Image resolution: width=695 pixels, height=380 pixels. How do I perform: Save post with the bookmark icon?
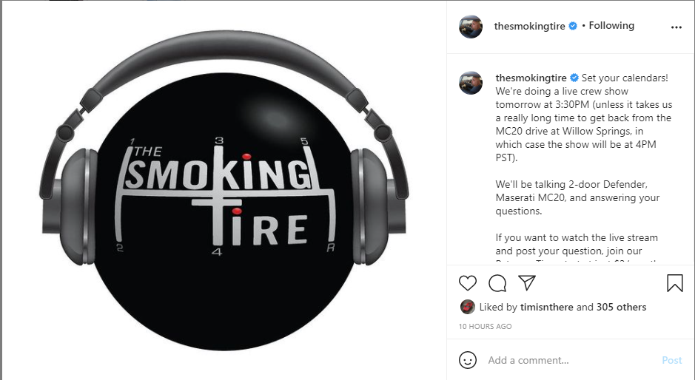tap(674, 283)
